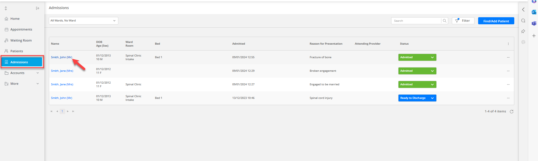Screen dimensions: 538x161
Task: Collapse the right side panel chevron
Action: (523, 10)
